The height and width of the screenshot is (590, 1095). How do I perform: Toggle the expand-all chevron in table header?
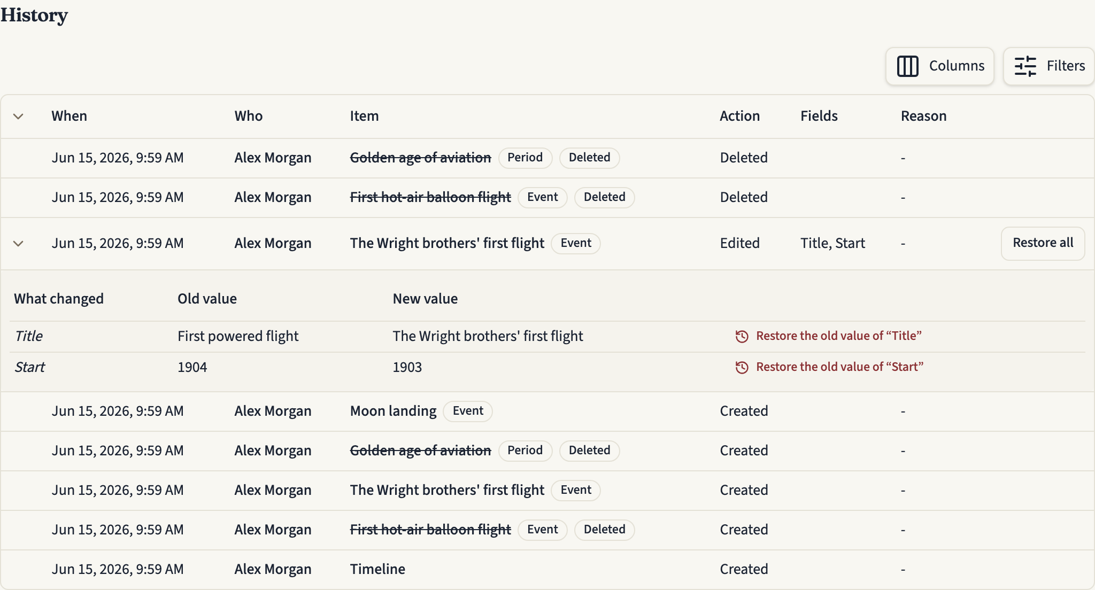point(18,117)
